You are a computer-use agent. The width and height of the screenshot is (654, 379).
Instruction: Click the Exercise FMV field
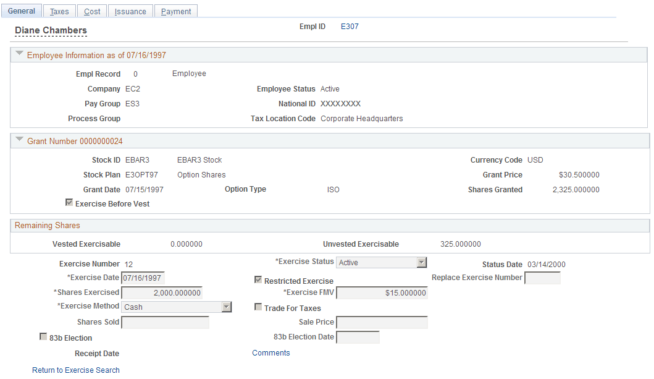pos(382,293)
